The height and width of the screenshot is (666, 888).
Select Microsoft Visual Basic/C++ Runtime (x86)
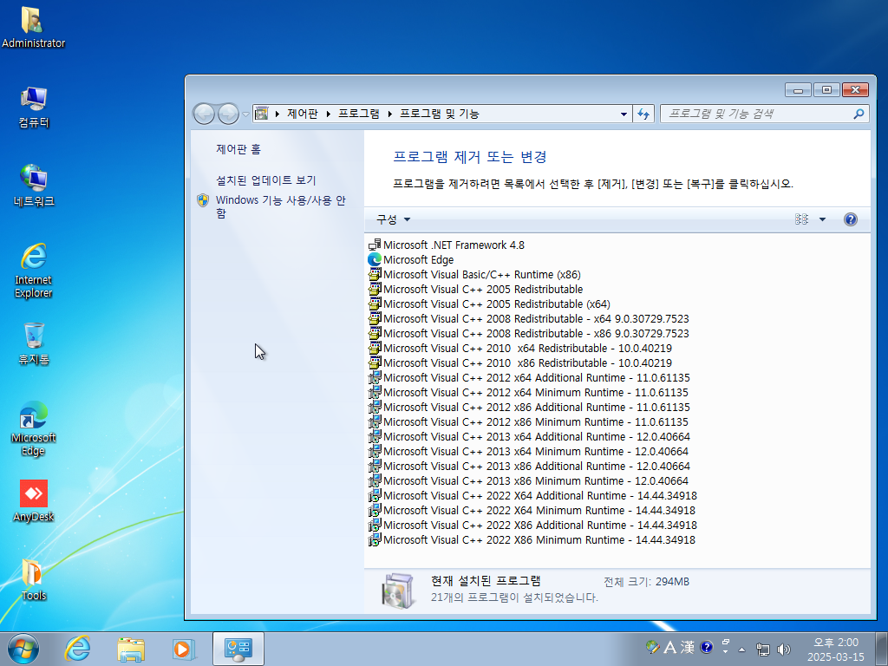coord(474,275)
